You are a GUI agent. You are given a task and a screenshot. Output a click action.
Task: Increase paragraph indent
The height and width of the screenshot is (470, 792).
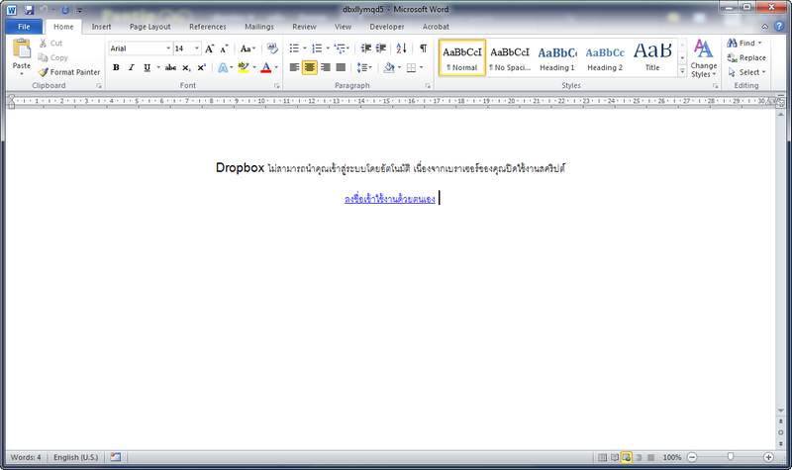point(381,48)
